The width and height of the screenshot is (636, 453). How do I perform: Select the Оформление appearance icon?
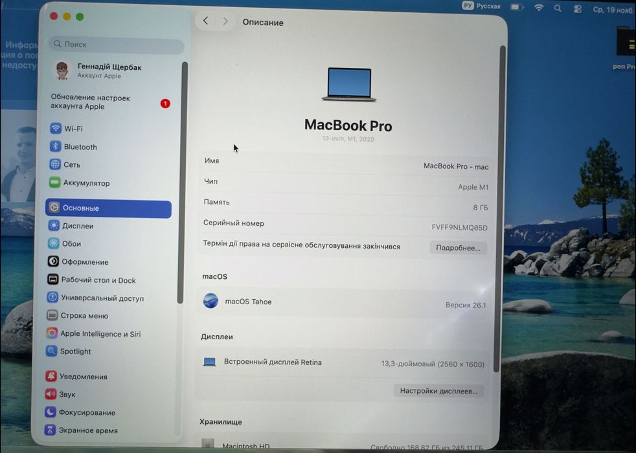[53, 261]
